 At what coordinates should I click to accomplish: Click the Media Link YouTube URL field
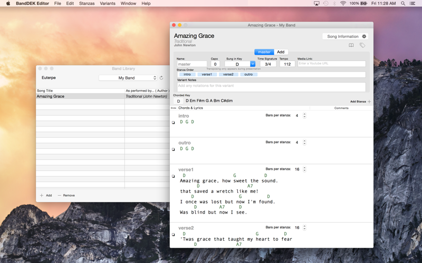(332, 64)
